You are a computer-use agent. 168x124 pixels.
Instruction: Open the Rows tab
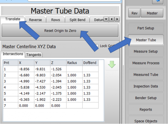point(55,20)
